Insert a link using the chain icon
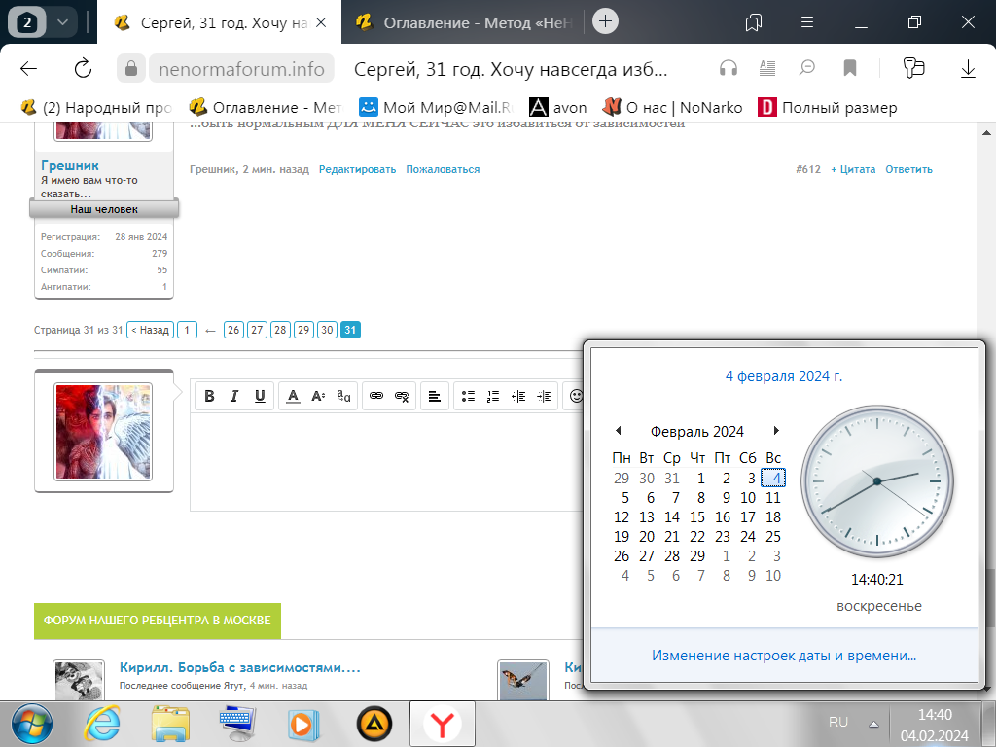Viewport: 996px width, 747px height. click(375, 396)
